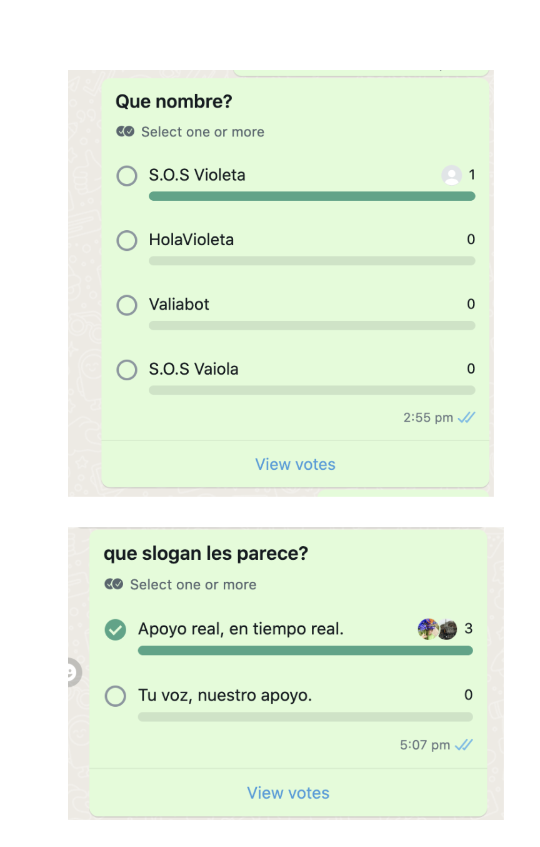Select the Valiabot poll option

pos(127,305)
